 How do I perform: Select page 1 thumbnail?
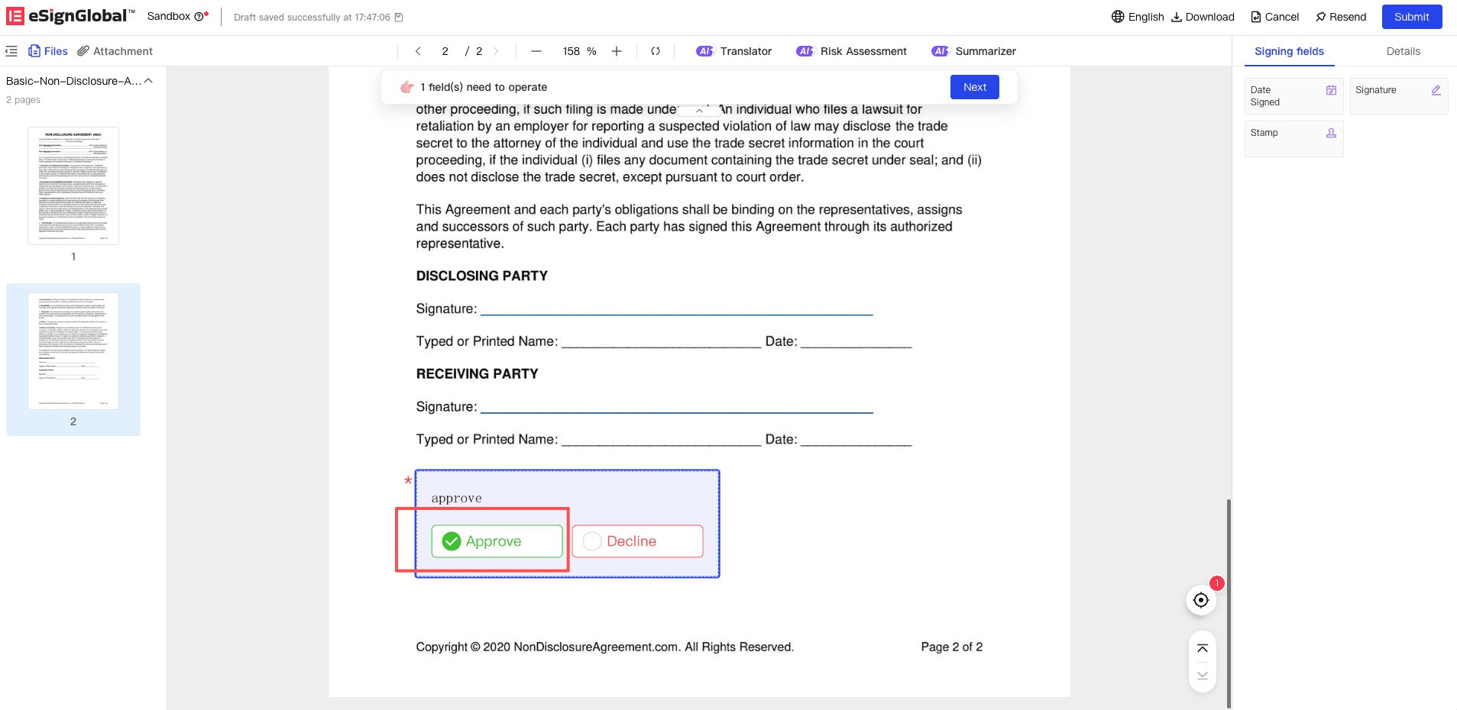pyautogui.click(x=73, y=186)
